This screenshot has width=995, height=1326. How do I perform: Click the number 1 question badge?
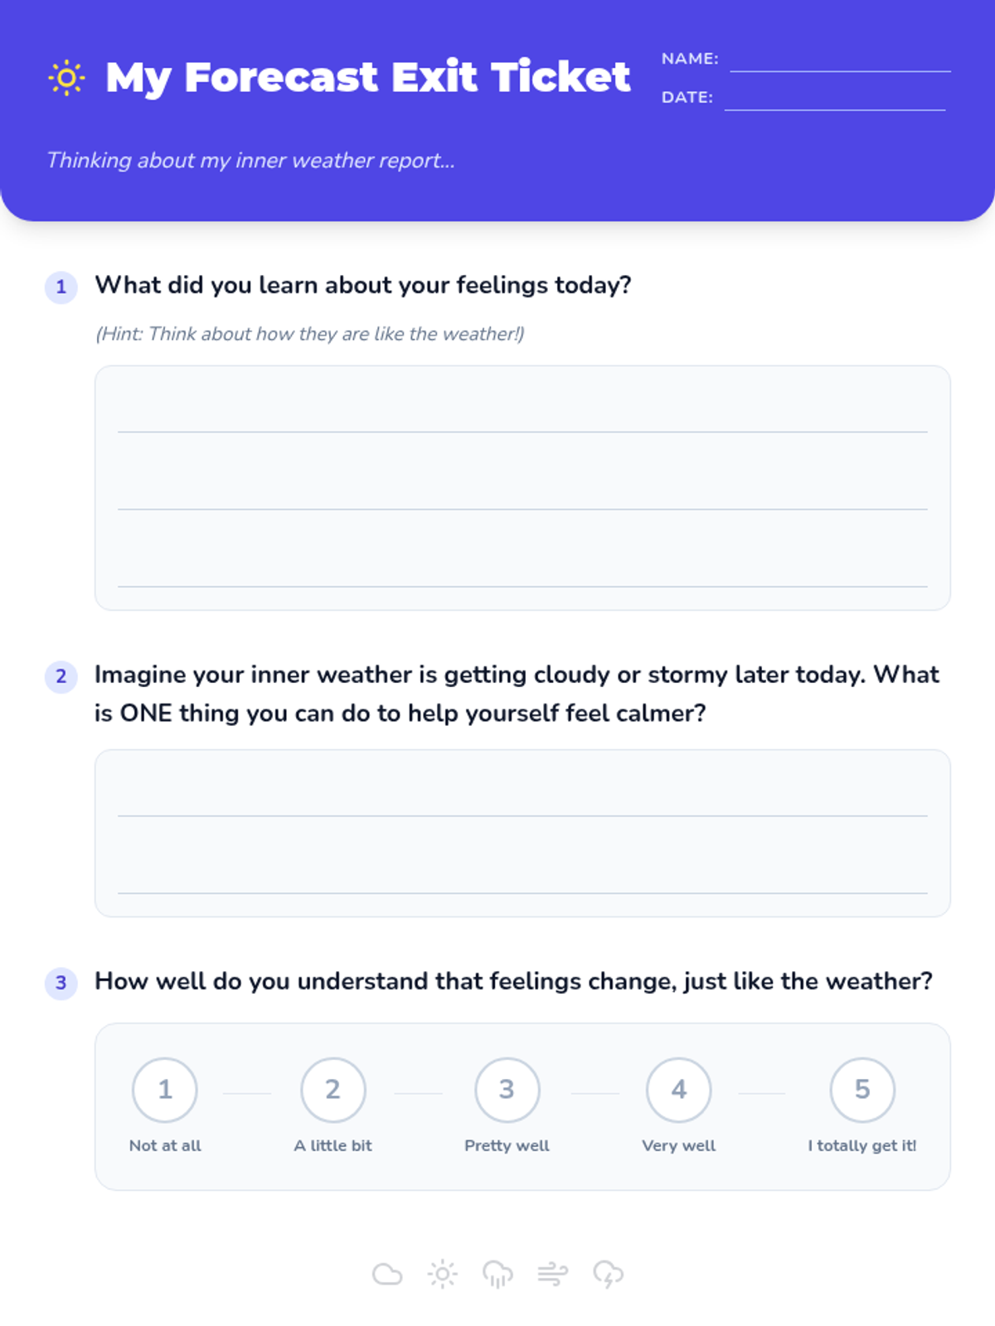61,288
